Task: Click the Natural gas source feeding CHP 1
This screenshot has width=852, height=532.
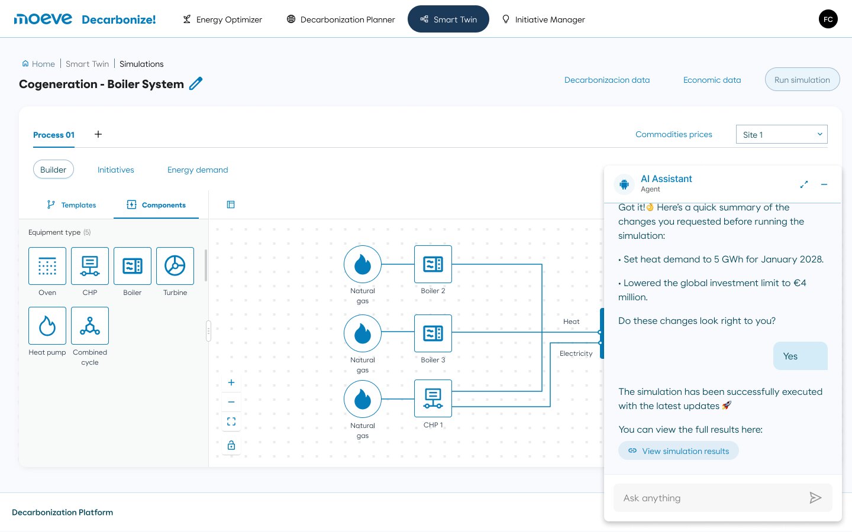Action: pos(363,399)
